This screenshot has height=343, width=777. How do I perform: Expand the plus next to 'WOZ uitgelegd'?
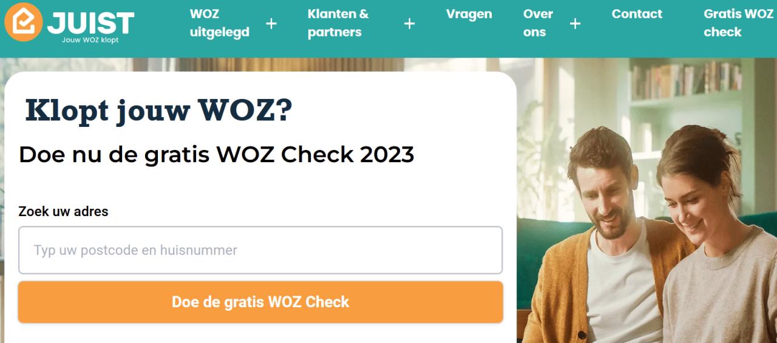[271, 24]
